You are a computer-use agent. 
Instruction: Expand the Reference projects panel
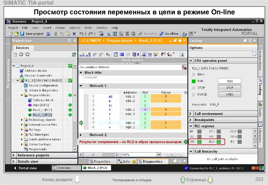[x=14, y=155]
